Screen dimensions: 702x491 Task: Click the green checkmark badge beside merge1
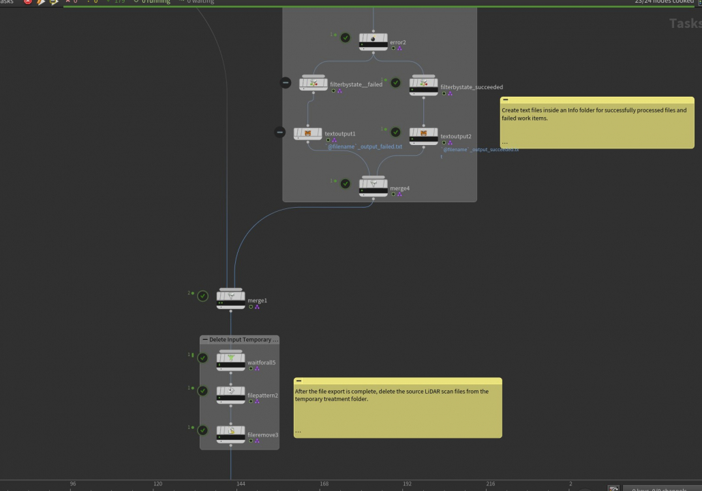click(x=202, y=296)
